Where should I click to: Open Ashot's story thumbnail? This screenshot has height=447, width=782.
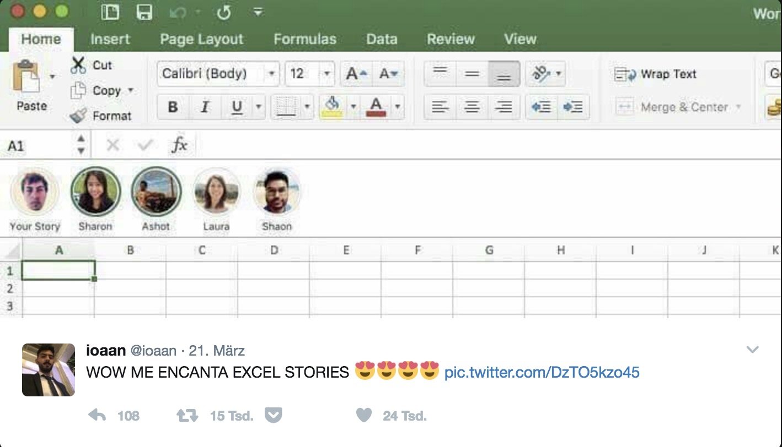point(156,191)
